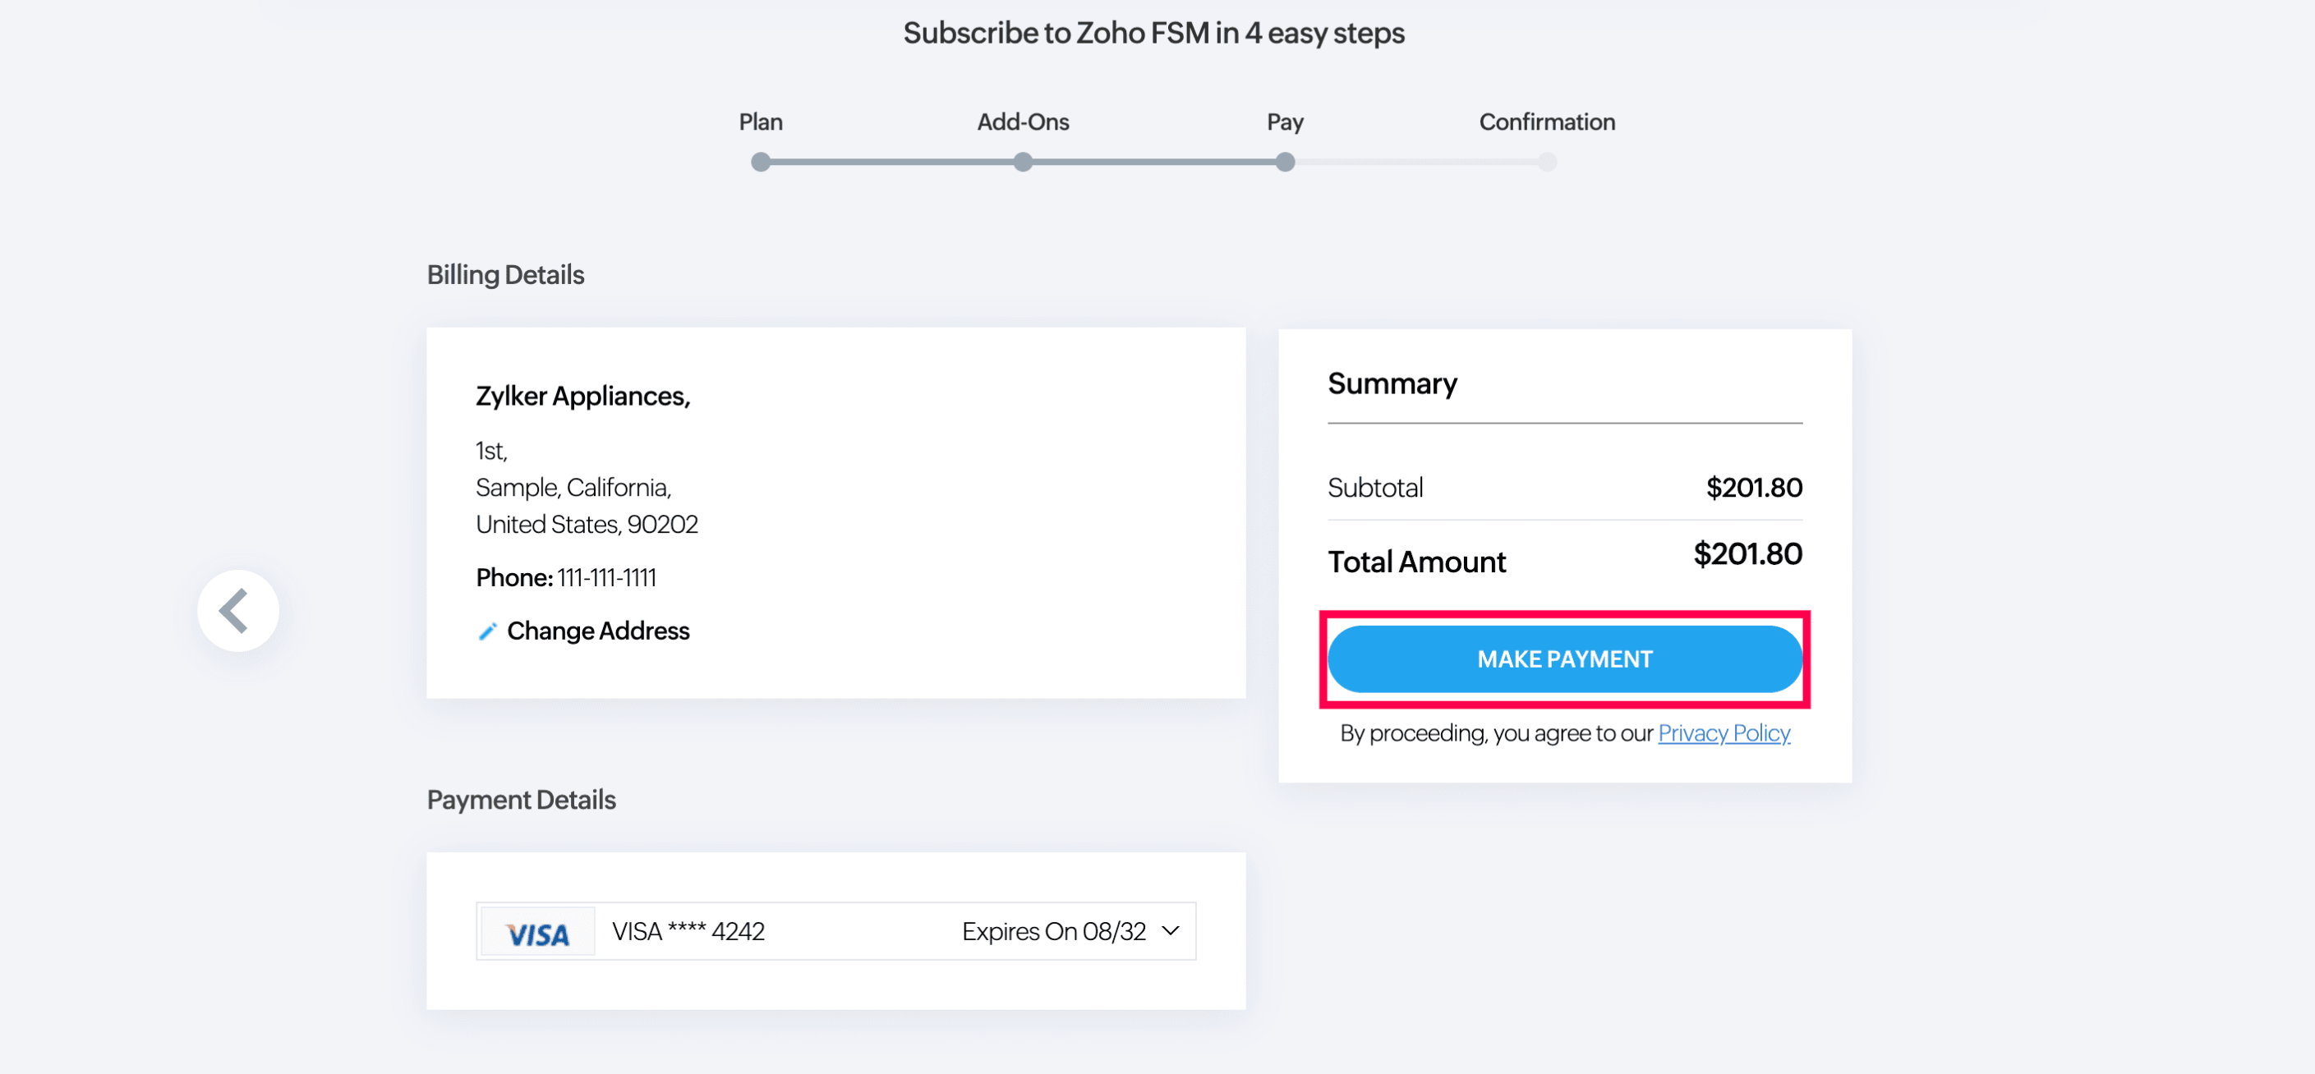The image size is (2315, 1074).
Task: Go to the Add-Ons step label
Action: pyautogui.click(x=1023, y=122)
